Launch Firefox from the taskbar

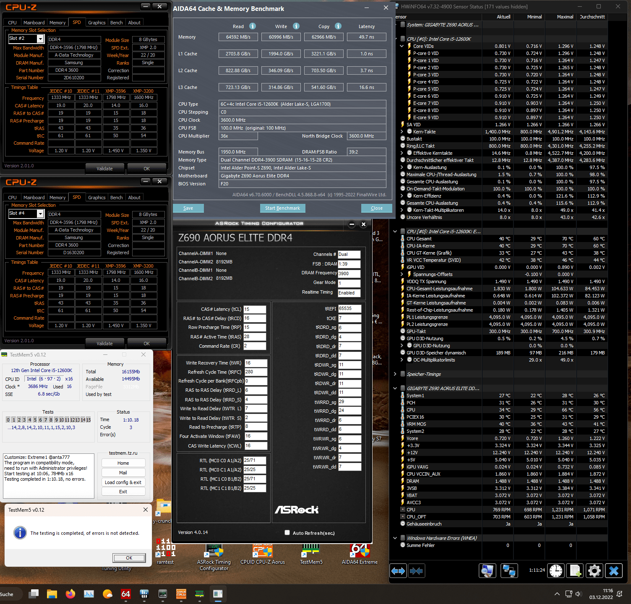pyautogui.click(x=70, y=594)
